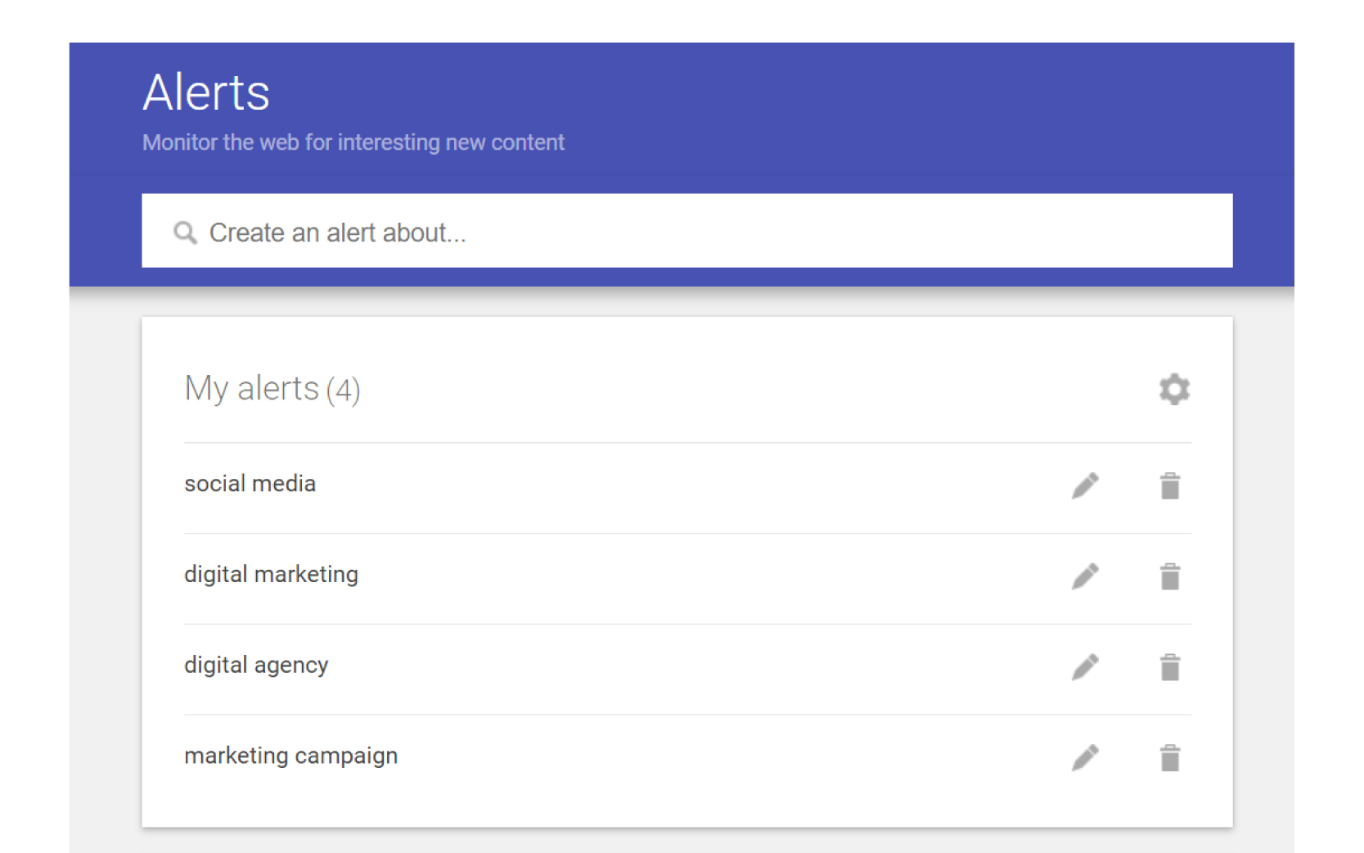Delete the digital agency alert
Image resolution: width=1364 pixels, height=853 pixels.
(1170, 667)
